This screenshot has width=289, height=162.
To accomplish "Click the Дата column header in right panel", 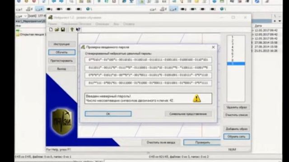I will 258,26.
